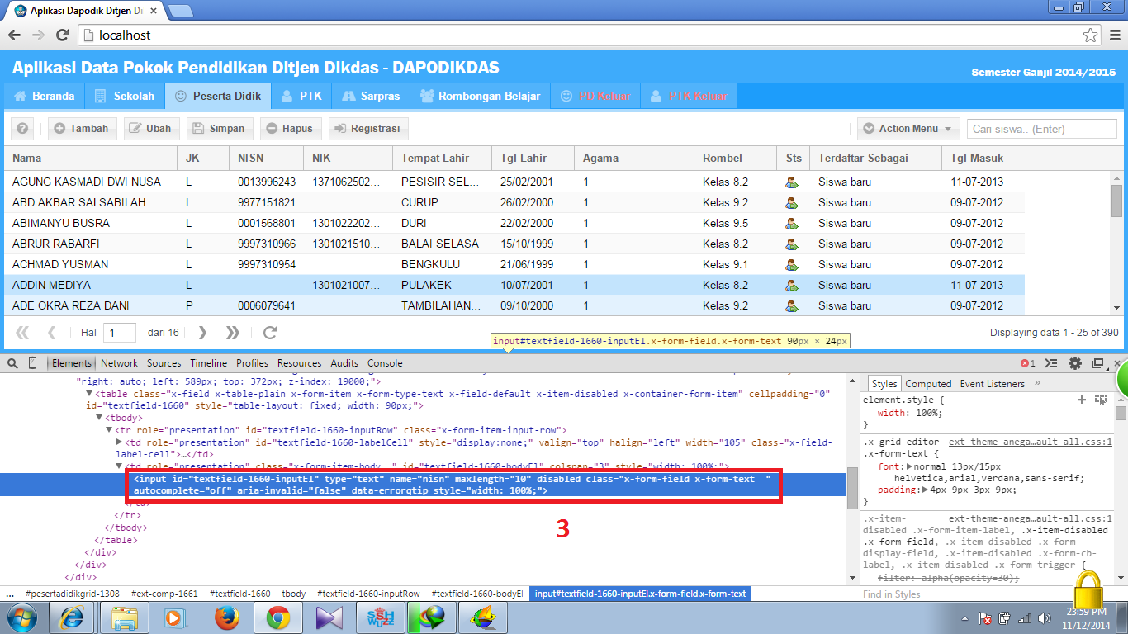
Task: Go to the PTK Keluar tab
Action: [689, 96]
